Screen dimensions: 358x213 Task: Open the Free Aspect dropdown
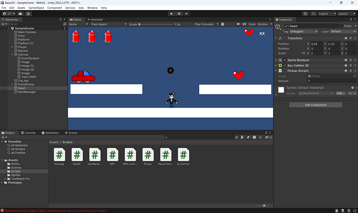[109, 24]
